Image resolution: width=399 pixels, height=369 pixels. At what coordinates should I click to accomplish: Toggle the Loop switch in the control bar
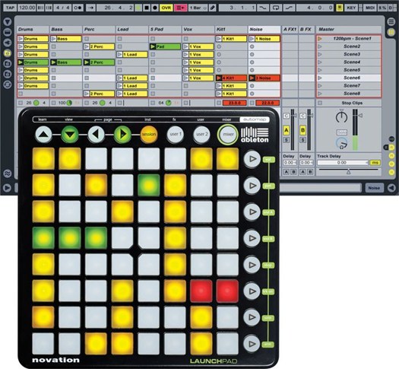[x=276, y=8]
